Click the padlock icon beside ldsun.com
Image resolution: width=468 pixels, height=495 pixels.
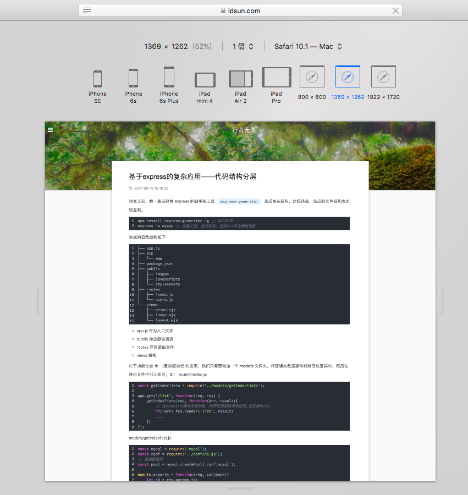click(x=223, y=11)
